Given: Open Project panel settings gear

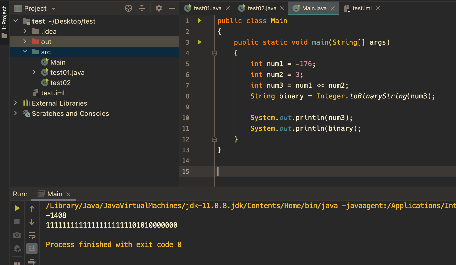Looking at the screenshot, I should [x=159, y=8].
